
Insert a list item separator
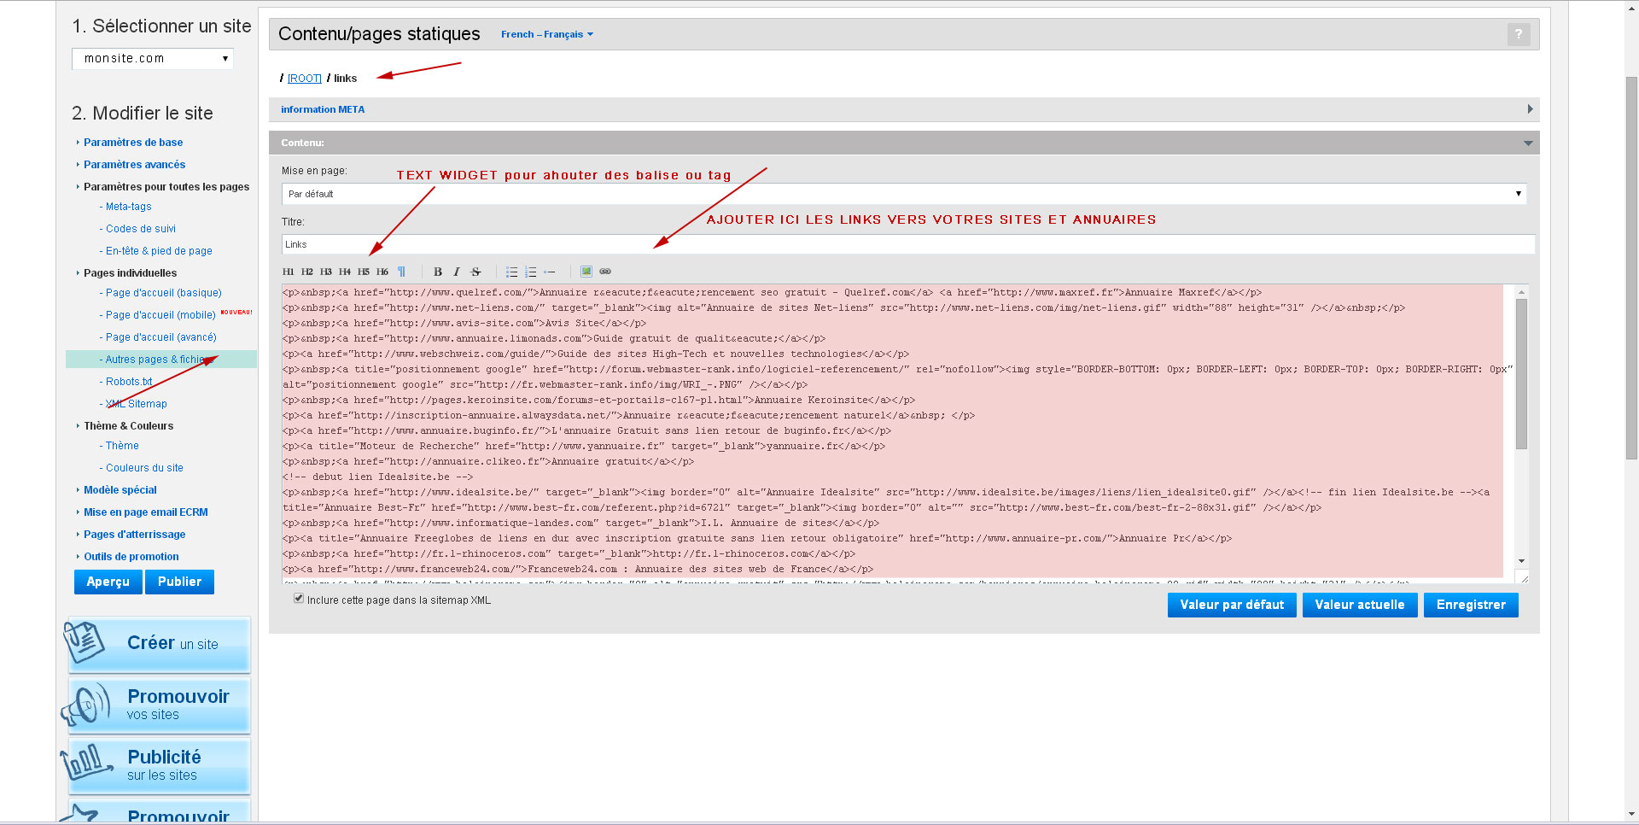point(550,272)
